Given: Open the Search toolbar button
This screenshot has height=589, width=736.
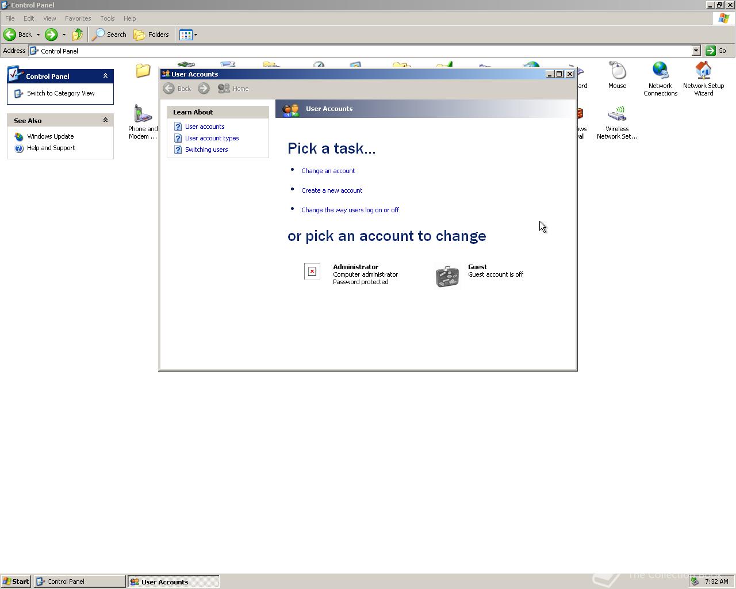Looking at the screenshot, I should coord(109,35).
